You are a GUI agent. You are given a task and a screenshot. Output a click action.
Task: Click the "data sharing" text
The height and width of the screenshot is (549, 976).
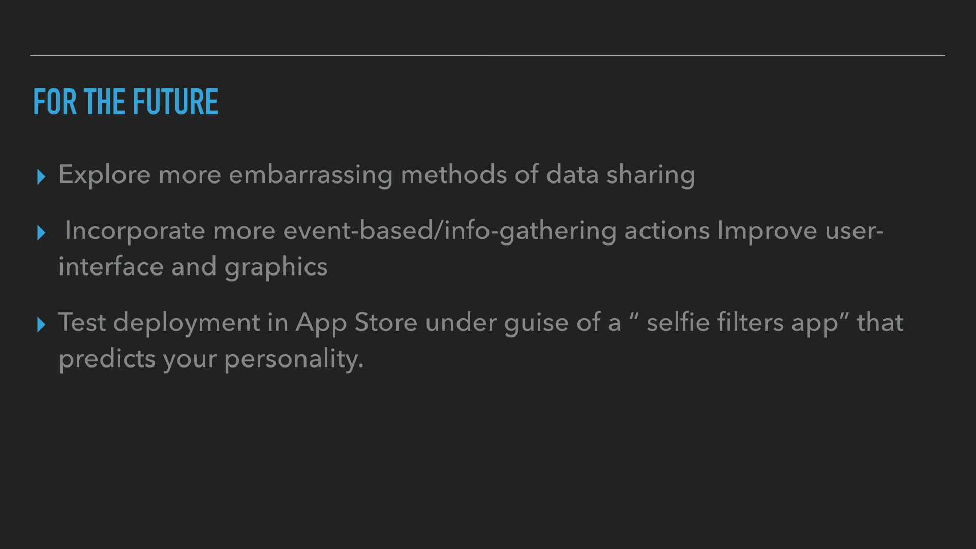pyautogui.click(x=620, y=175)
